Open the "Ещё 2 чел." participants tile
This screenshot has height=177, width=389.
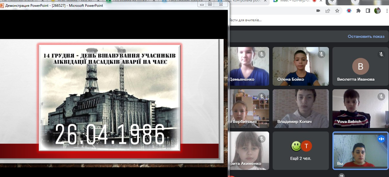pyautogui.click(x=301, y=151)
